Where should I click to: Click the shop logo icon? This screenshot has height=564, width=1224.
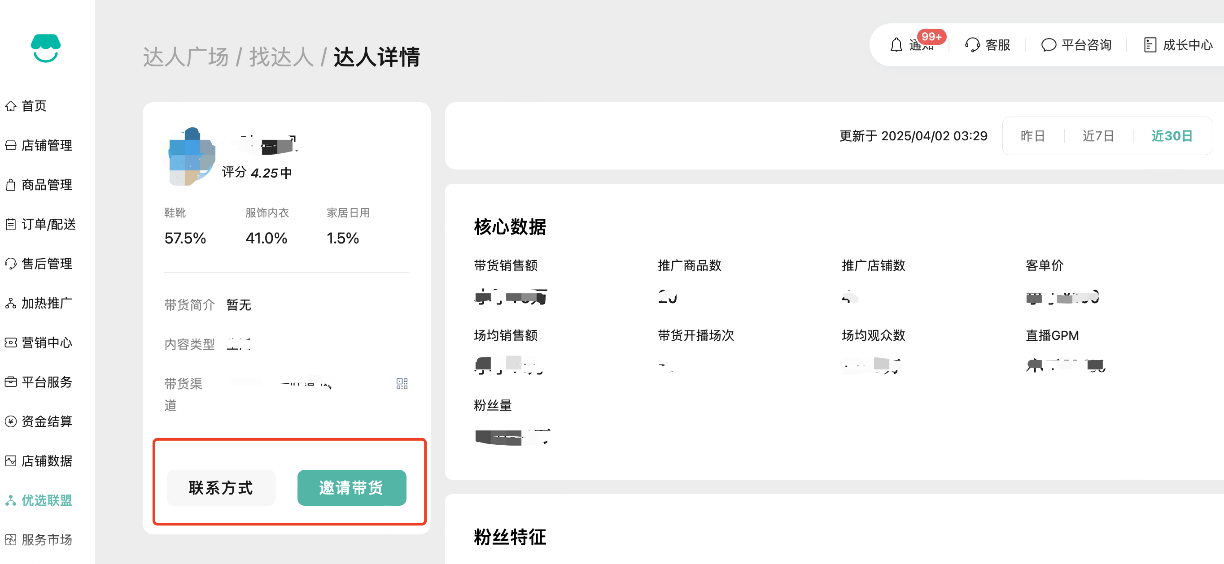(x=46, y=48)
